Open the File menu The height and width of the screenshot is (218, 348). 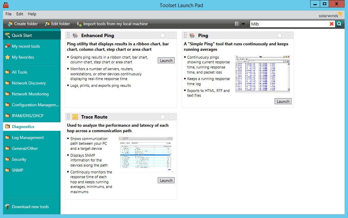8,14
